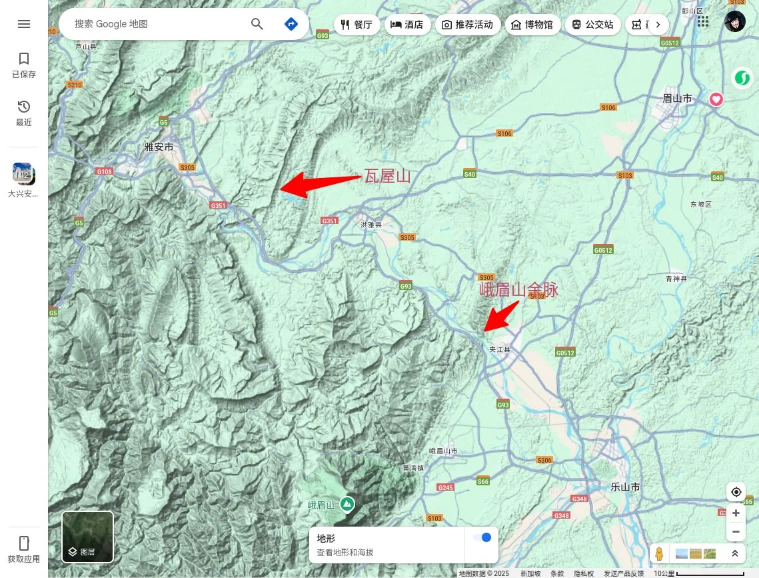Open the 隐私权 privacy link

(583, 573)
